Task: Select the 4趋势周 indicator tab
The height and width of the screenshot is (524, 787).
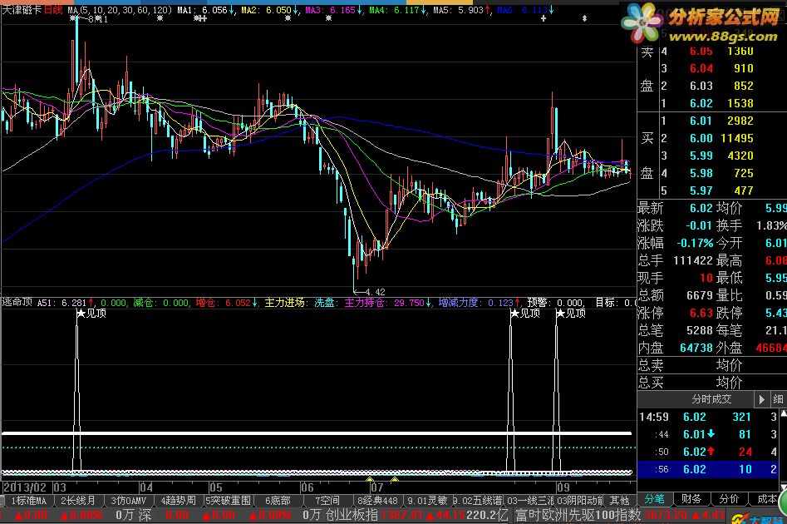Action: tap(178, 501)
